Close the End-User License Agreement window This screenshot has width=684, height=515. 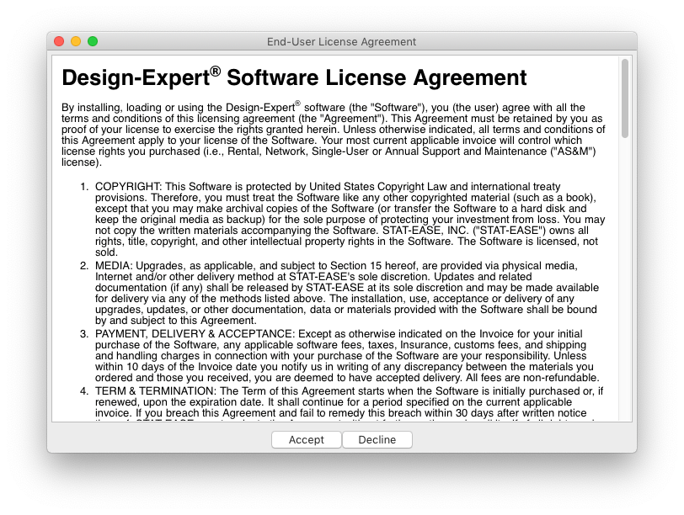[59, 41]
